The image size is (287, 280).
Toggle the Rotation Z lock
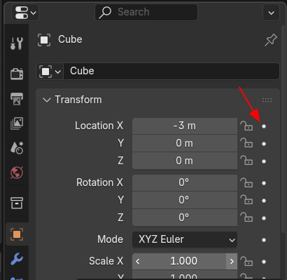(x=246, y=218)
